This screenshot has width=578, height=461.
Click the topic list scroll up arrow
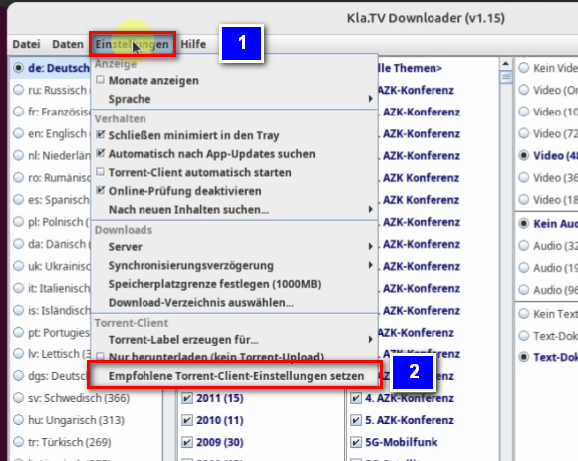coord(506,64)
